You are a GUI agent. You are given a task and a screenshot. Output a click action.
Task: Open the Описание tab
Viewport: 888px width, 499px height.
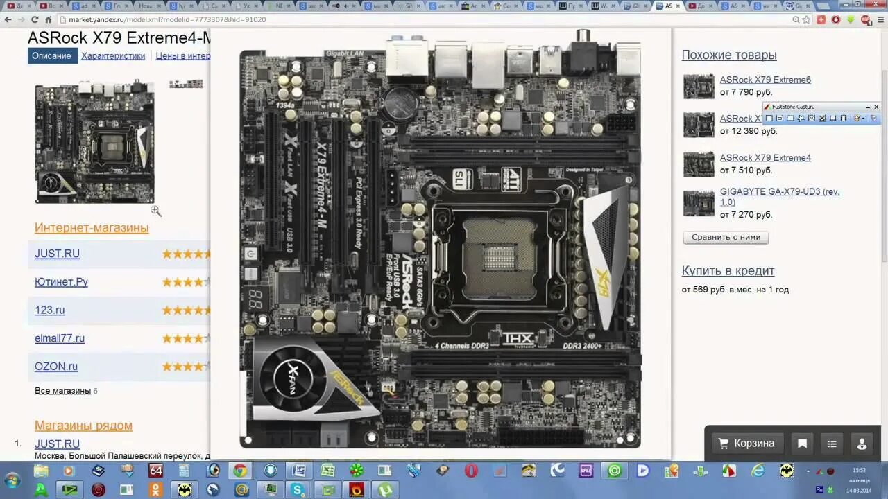[x=51, y=55]
